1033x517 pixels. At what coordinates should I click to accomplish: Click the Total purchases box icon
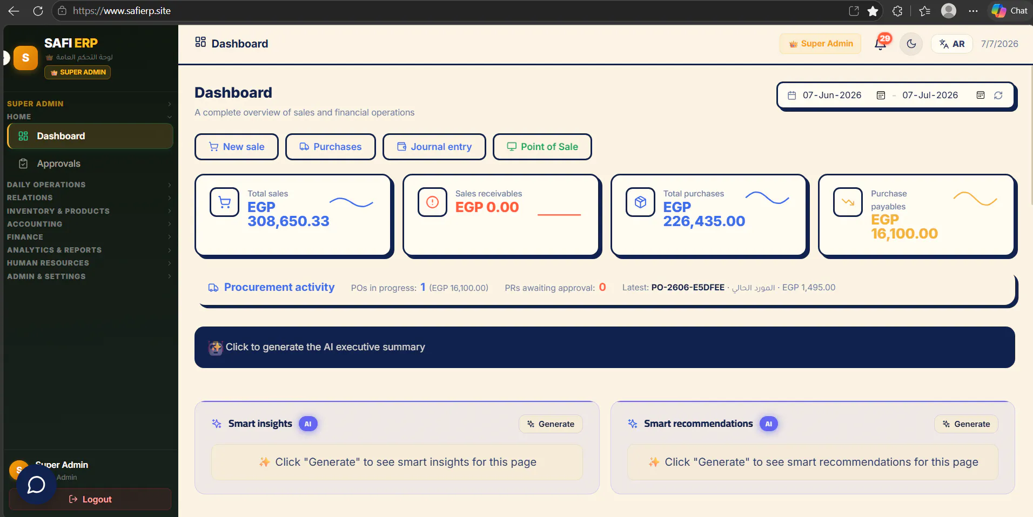pyautogui.click(x=640, y=202)
